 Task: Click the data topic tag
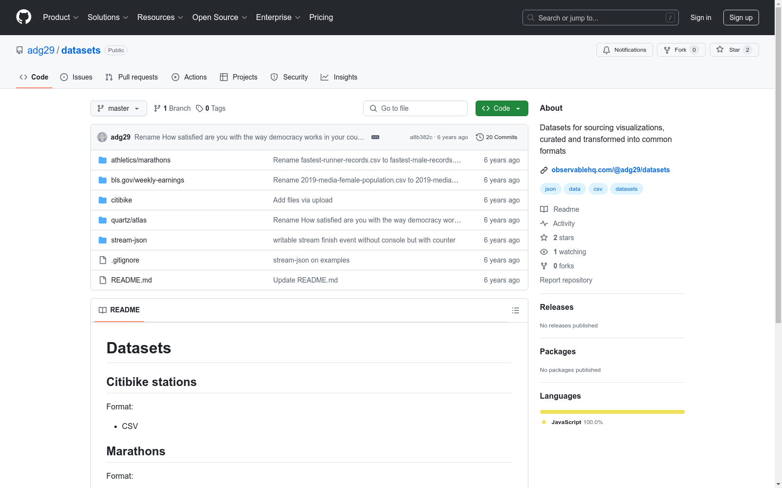click(575, 189)
